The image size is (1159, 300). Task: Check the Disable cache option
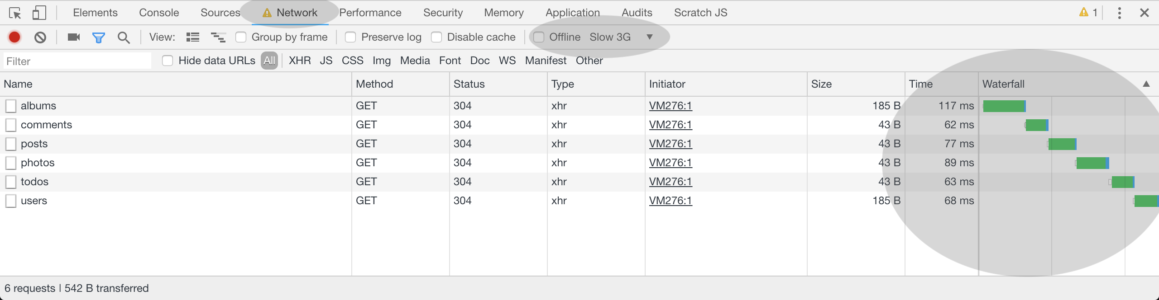pos(436,37)
